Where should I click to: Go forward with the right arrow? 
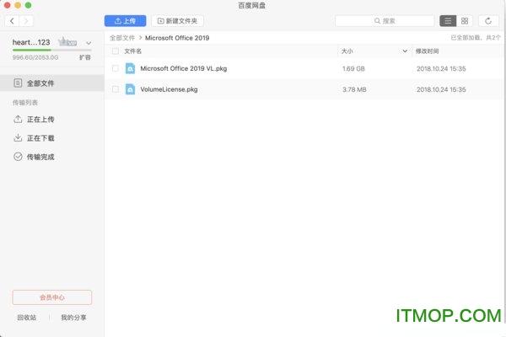[x=26, y=21]
